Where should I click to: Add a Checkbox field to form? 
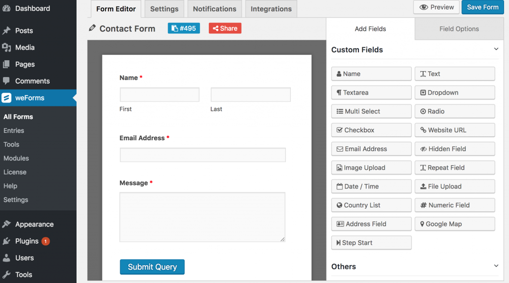pos(371,130)
